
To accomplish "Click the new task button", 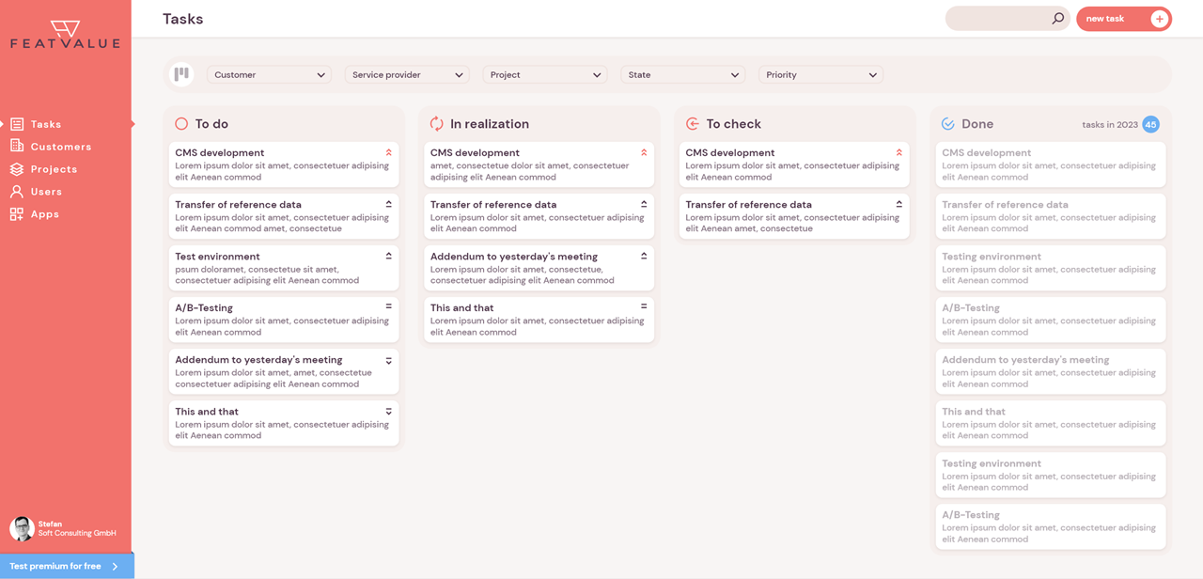I will 1123,19.
